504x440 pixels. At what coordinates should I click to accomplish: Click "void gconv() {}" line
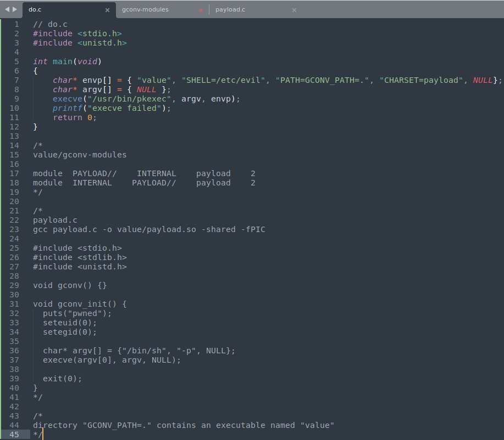click(70, 285)
